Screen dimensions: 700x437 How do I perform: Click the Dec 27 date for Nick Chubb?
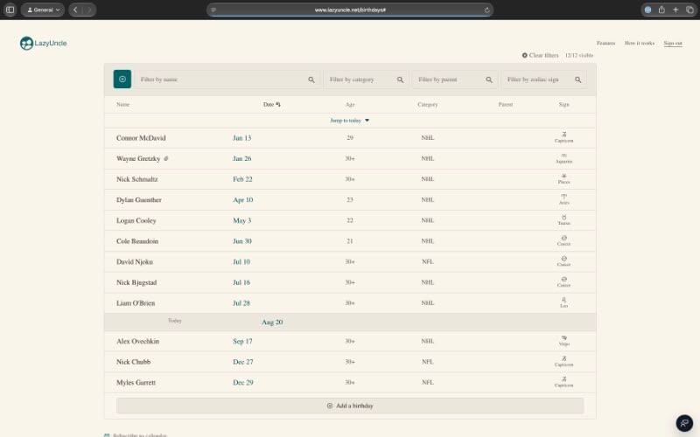(243, 362)
